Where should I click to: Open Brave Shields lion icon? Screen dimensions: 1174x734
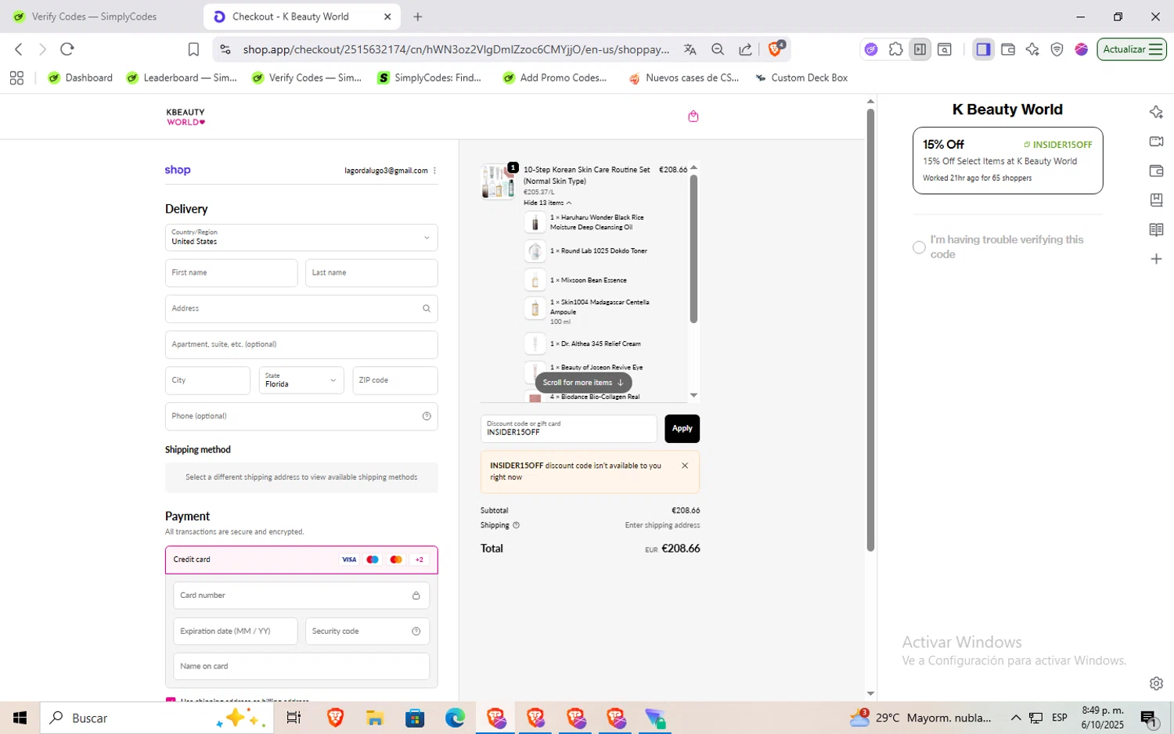click(x=775, y=49)
